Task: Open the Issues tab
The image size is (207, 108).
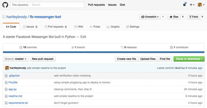Action: tap(30, 27)
